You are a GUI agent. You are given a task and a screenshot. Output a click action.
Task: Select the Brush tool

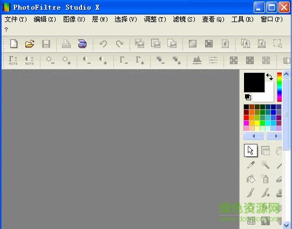(250, 193)
